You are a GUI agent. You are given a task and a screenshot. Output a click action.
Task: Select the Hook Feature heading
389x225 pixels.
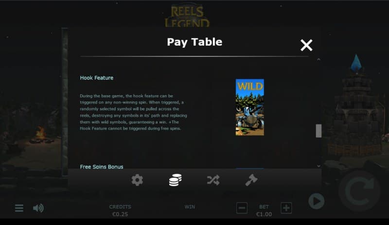[x=96, y=78]
